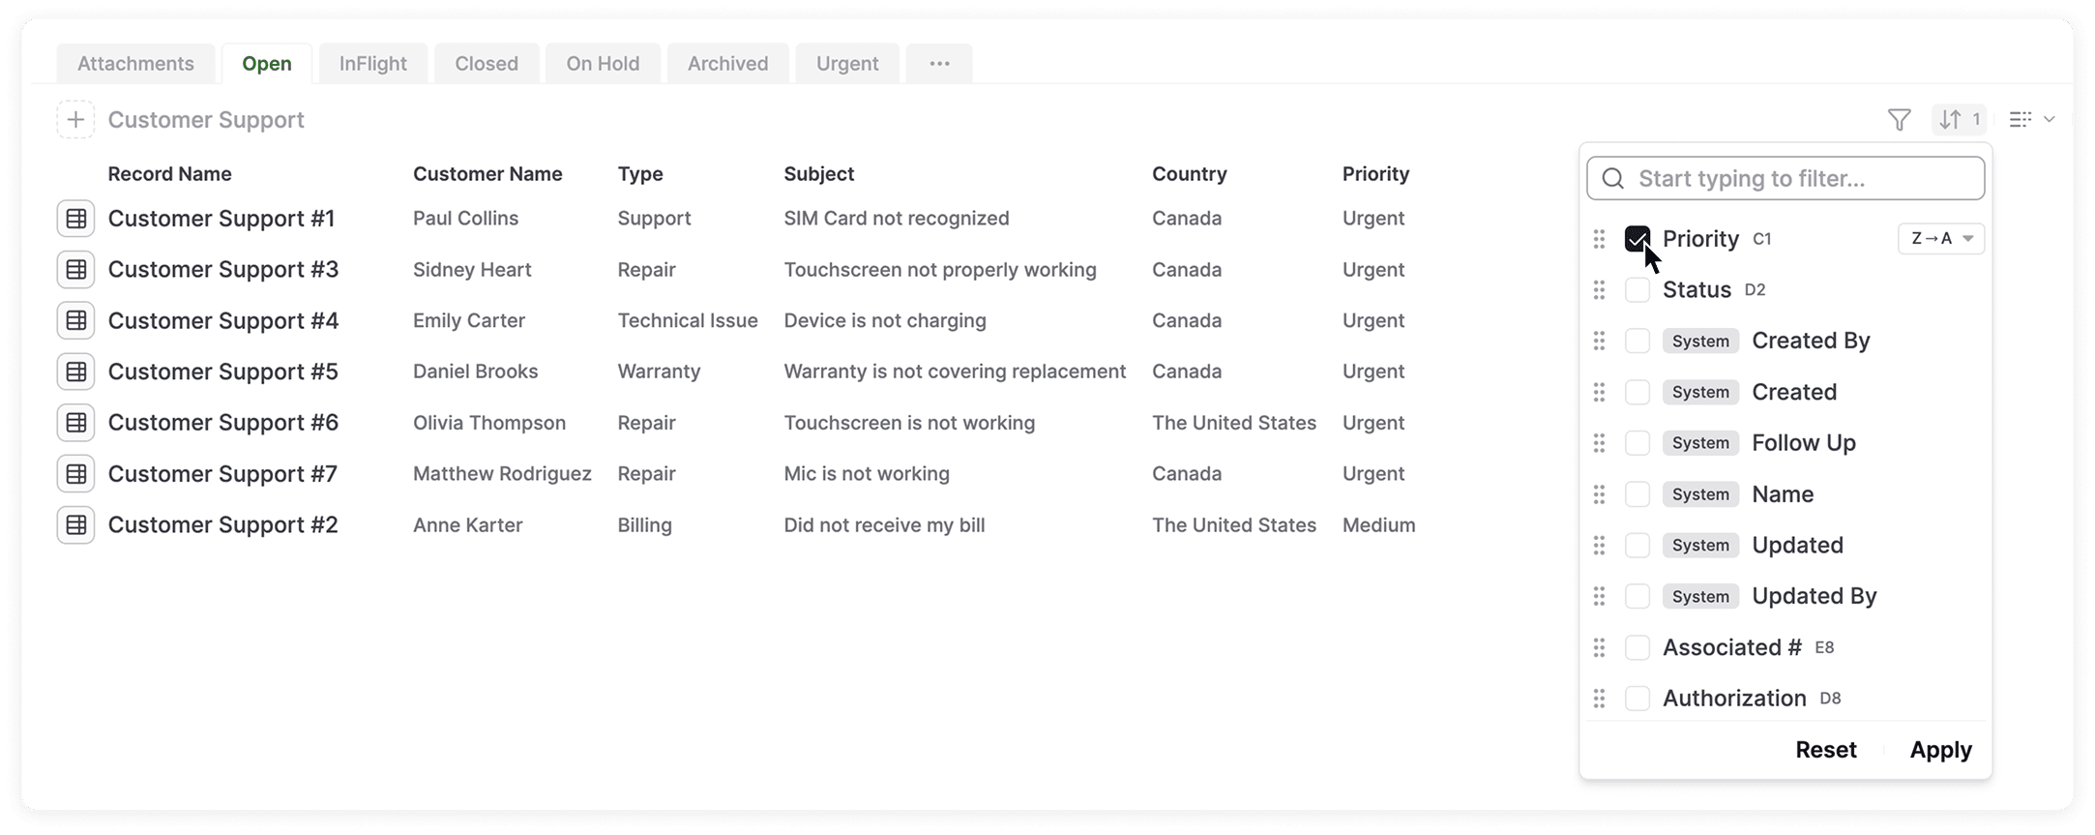Click the Apply button

[1940, 750]
